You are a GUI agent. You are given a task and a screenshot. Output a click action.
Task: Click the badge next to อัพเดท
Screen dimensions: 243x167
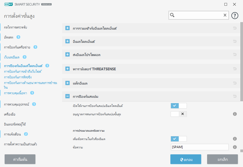click(18, 37)
